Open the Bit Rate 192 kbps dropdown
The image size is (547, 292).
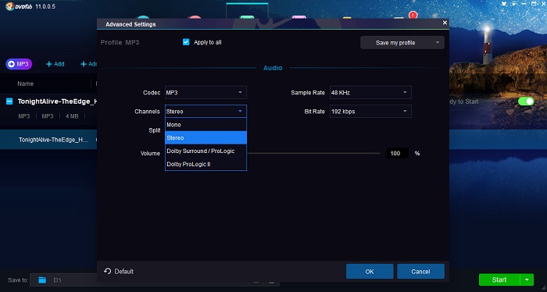click(370, 112)
